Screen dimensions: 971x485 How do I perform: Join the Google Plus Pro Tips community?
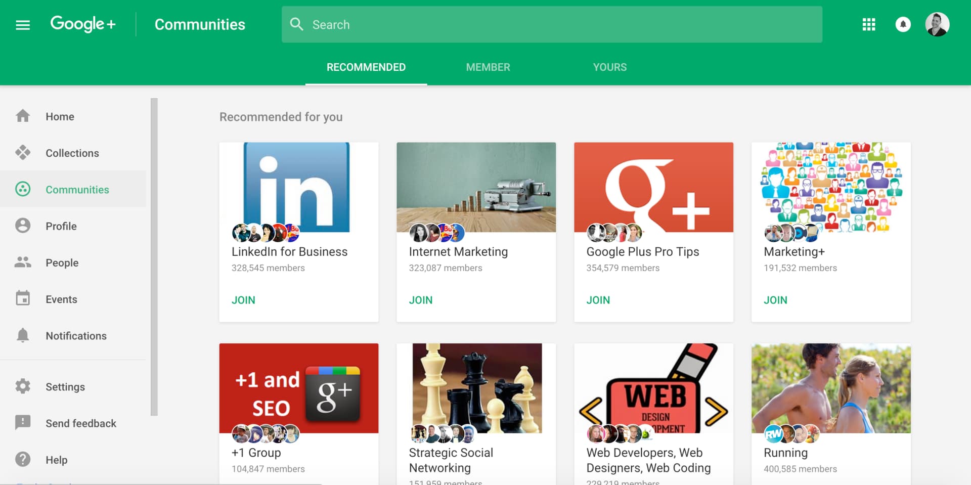(x=598, y=300)
